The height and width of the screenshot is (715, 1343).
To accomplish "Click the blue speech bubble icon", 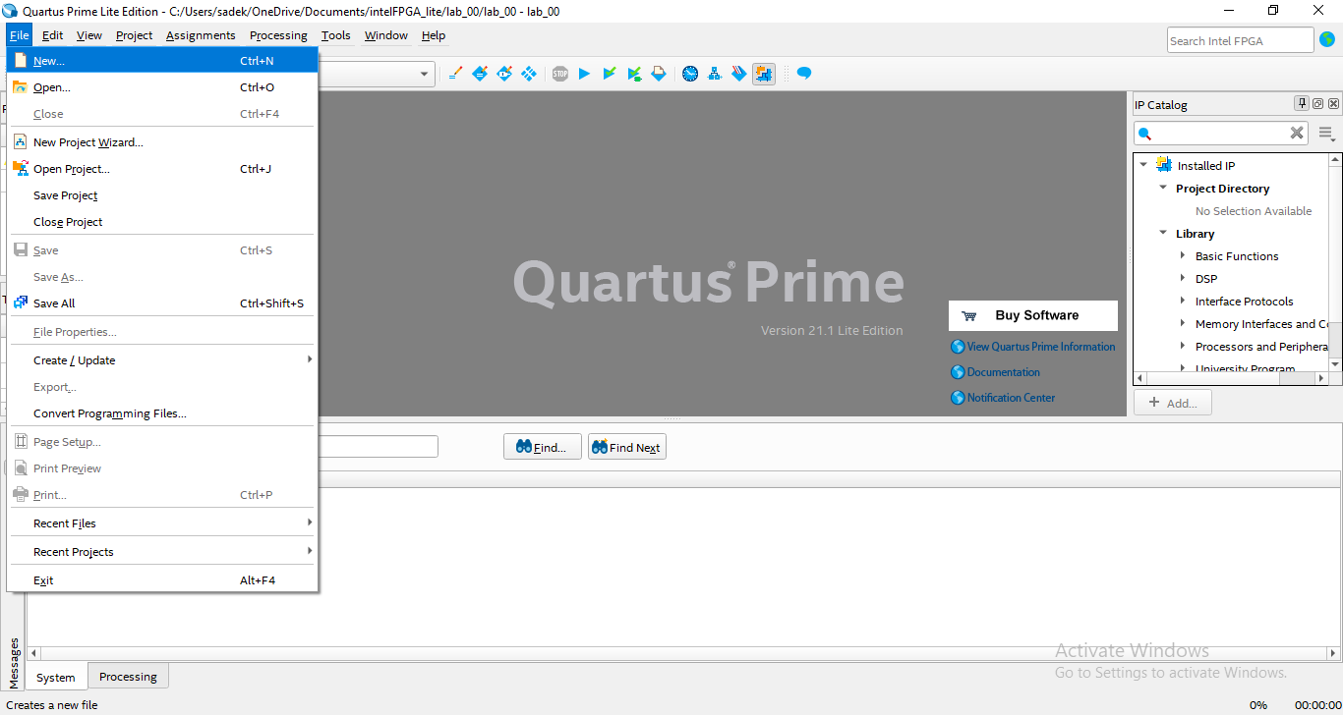I will tap(804, 74).
